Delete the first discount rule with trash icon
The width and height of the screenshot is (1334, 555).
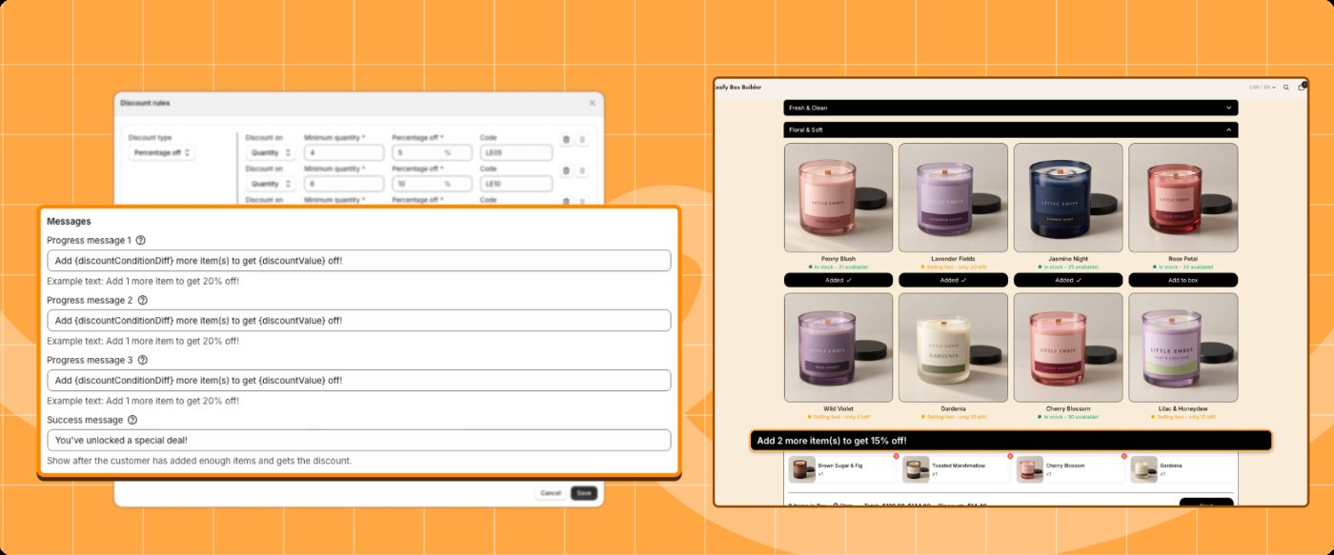point(565,140)
